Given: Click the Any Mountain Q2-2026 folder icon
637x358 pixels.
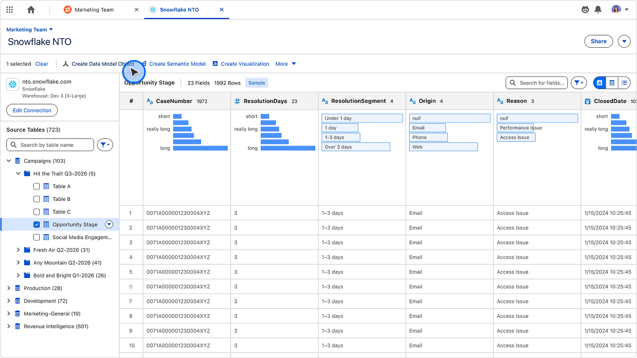Looking at the screenshot, I should (x=27, y=263).
